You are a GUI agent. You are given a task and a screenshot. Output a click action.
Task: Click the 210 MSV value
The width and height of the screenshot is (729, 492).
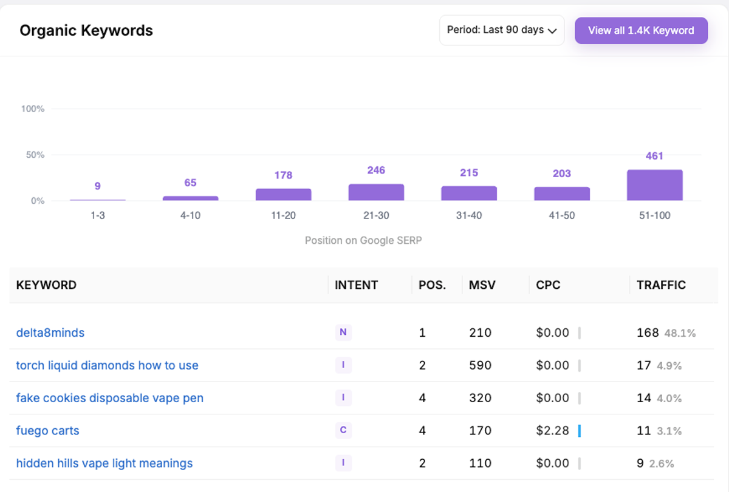480,332
